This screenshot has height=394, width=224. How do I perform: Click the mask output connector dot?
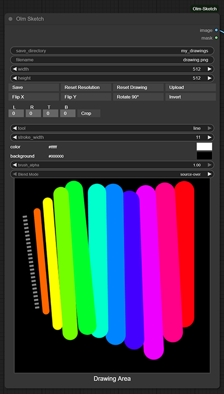[x=216, y=38]
